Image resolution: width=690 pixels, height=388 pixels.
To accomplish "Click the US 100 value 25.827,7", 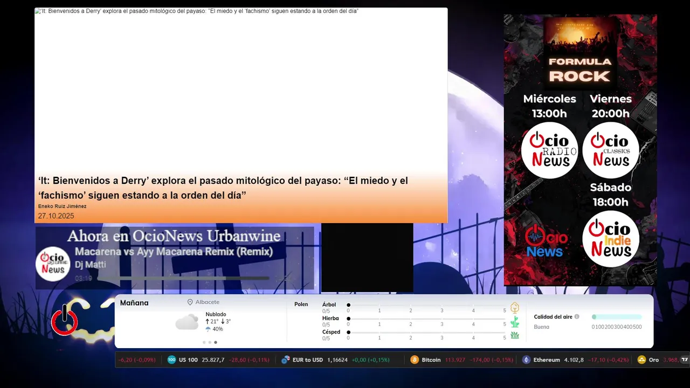I will click(213, 360).
